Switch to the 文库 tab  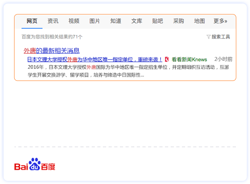136,21
